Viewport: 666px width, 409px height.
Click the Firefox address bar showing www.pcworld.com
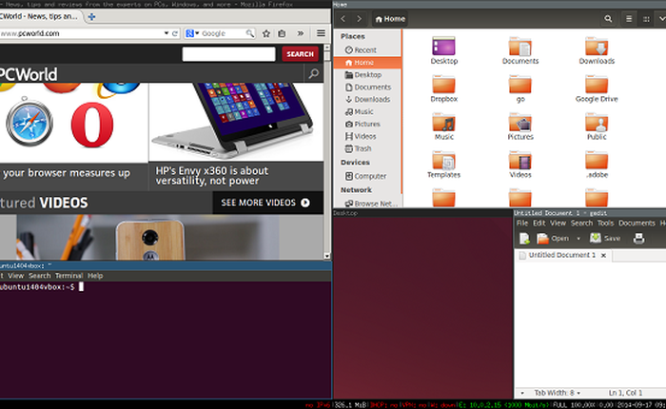tap(81, 33)
